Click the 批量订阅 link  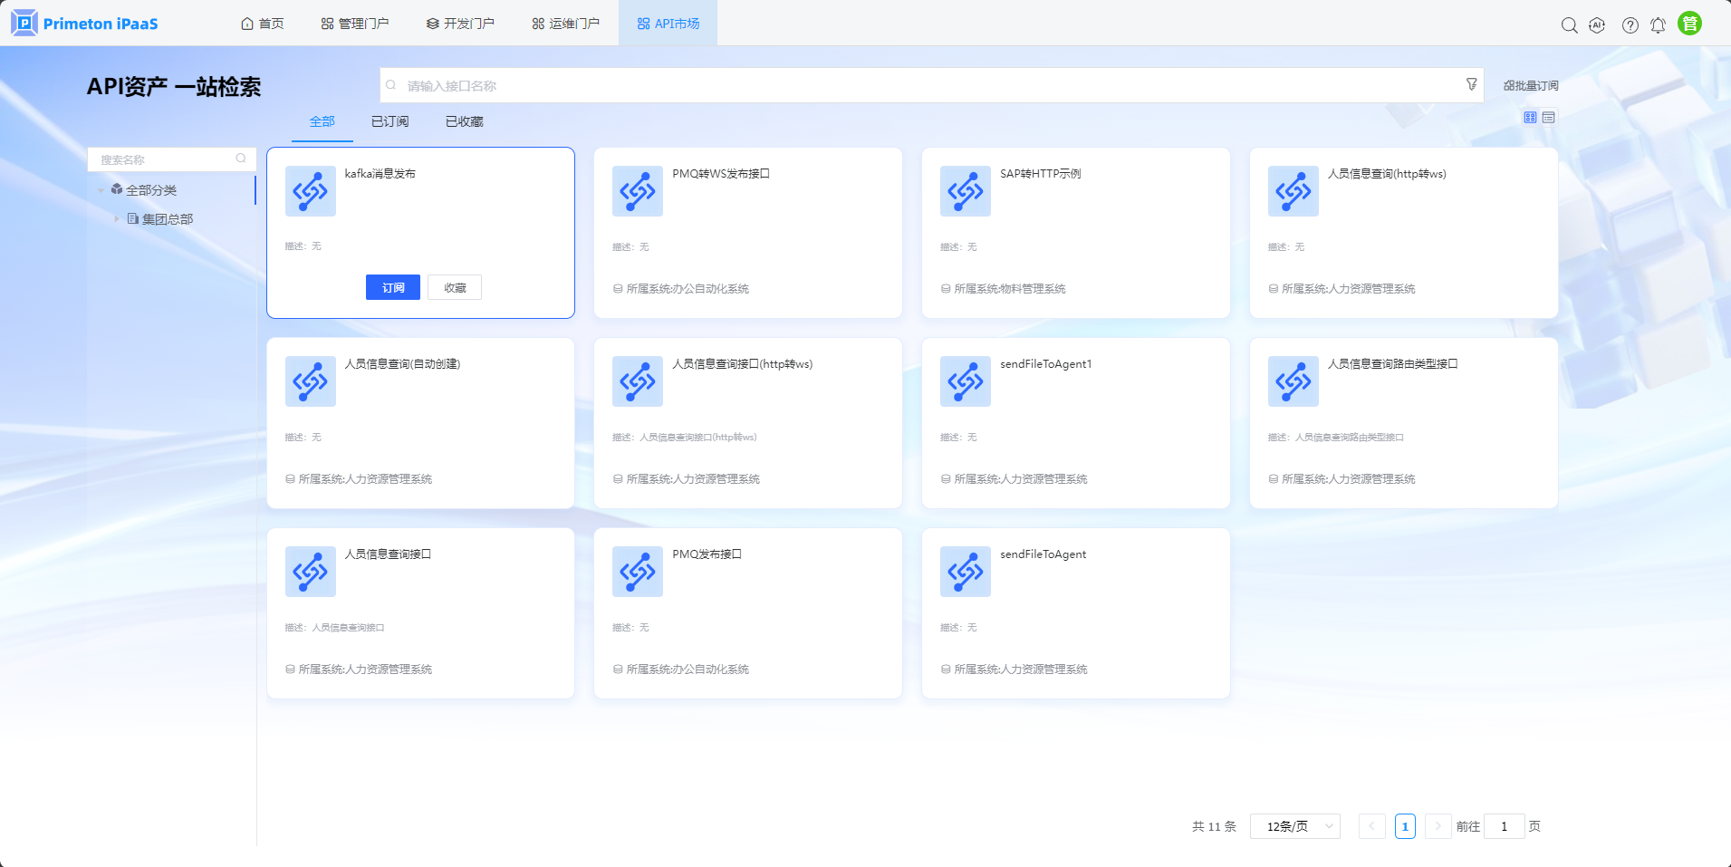1531,86
